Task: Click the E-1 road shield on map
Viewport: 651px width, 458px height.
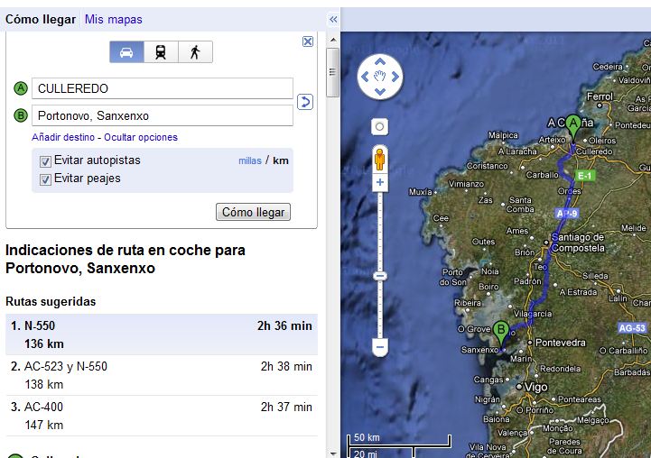Action: click(x=584, y=176)
